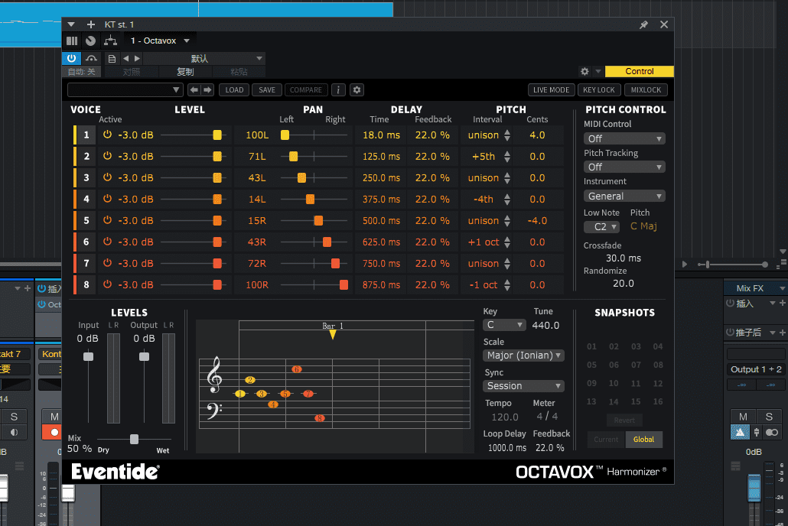This screenshot has width=788, height=526.
Task: Click the Tune value 440.0
Action: pos(545,325)
